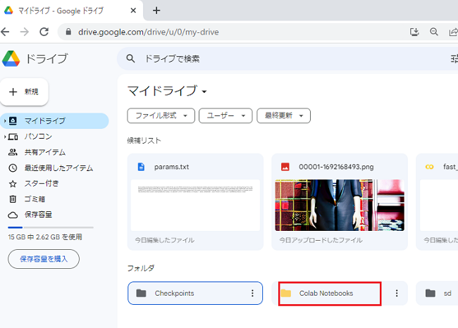
Task: Open params.txt preview thumbnail
Action: (195, 205)
